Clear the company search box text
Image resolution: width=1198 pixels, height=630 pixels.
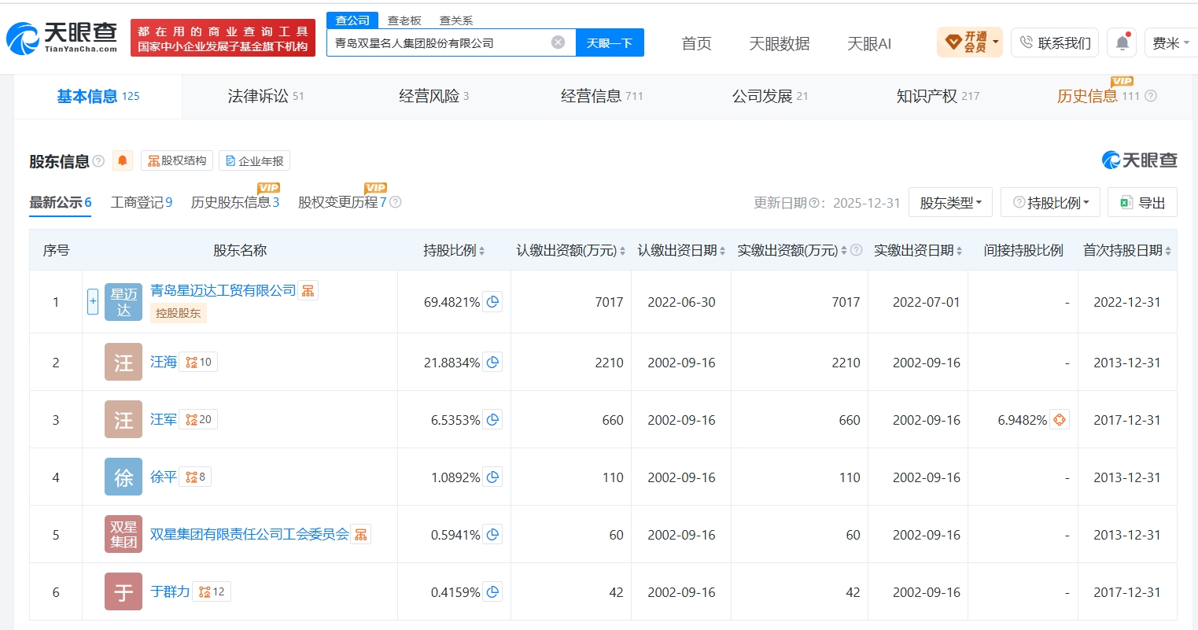tap(558, 42)
